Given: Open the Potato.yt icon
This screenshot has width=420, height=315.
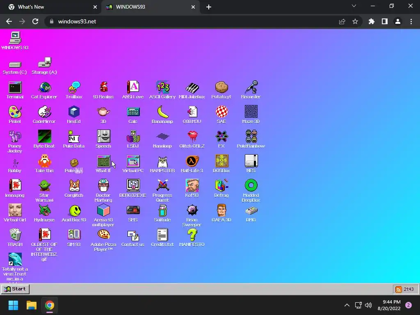Looking at the screenshot, I should 221,87.
